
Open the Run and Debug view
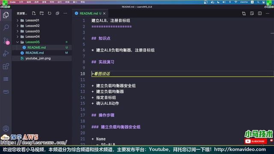(x=6, y=53)
